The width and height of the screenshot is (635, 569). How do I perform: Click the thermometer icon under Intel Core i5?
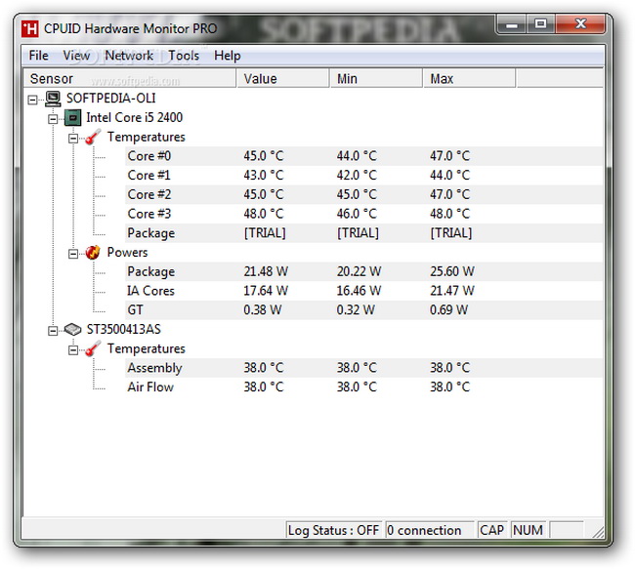point(93,138)
